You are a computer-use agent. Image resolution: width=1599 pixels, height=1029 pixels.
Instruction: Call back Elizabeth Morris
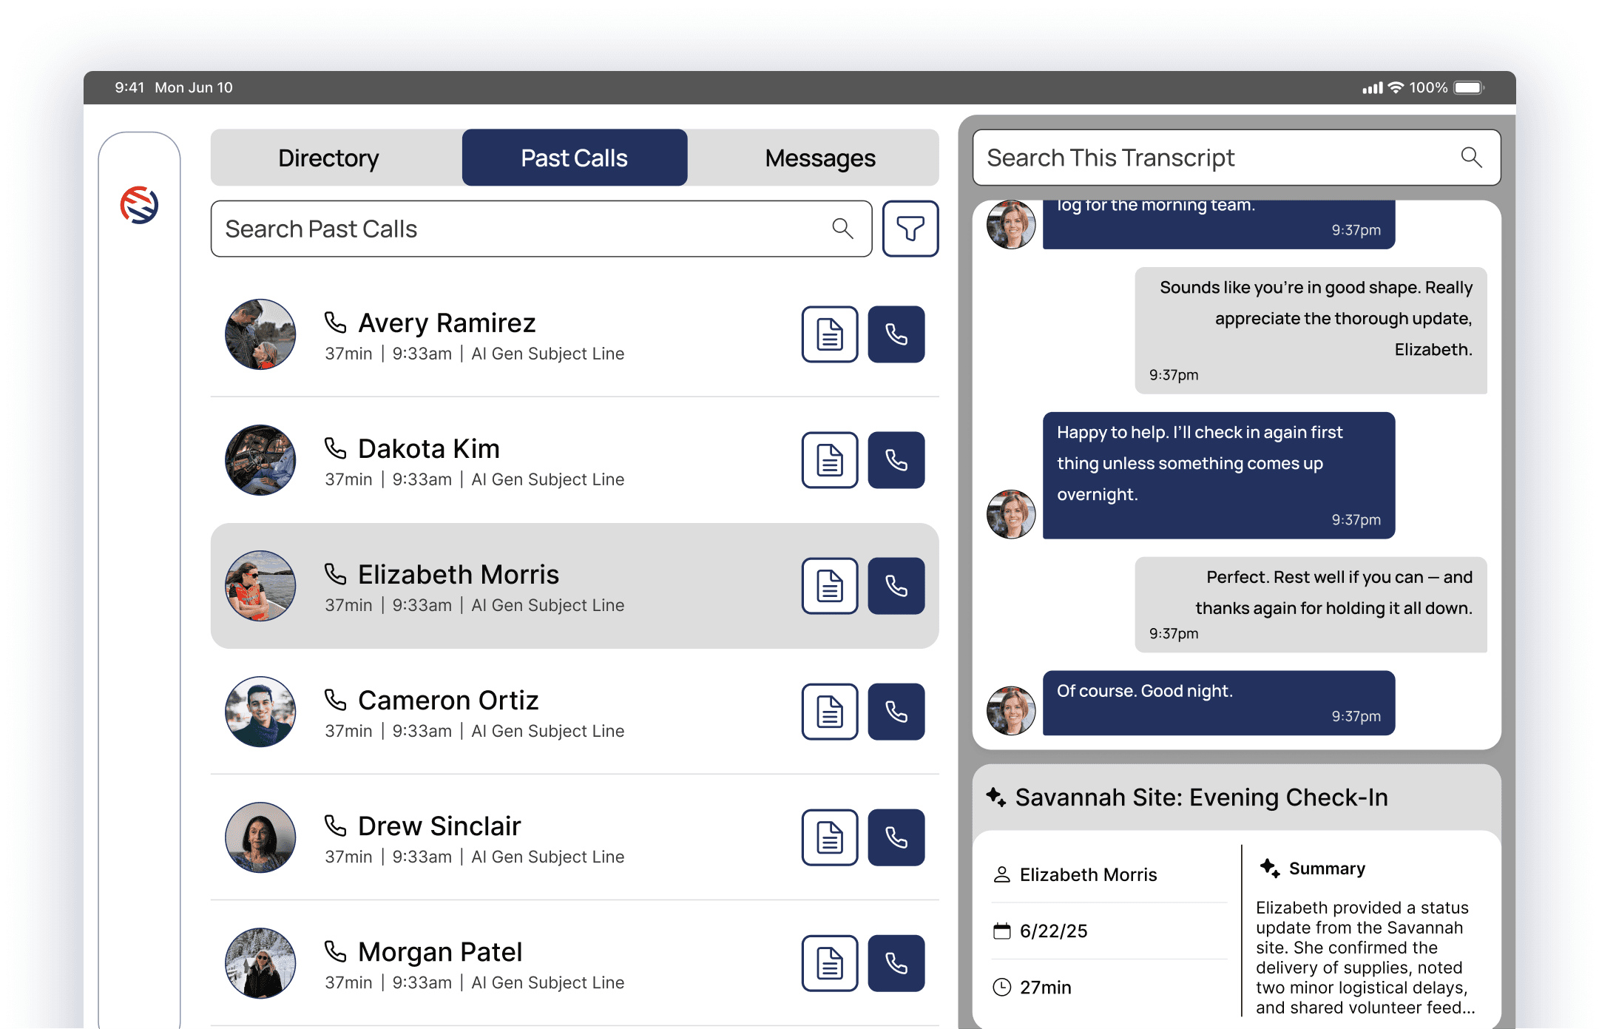(x=896, y=586)
